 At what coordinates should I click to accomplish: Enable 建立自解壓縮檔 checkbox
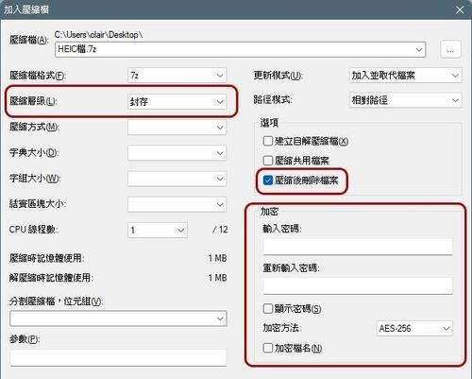(x=268, y=141)
